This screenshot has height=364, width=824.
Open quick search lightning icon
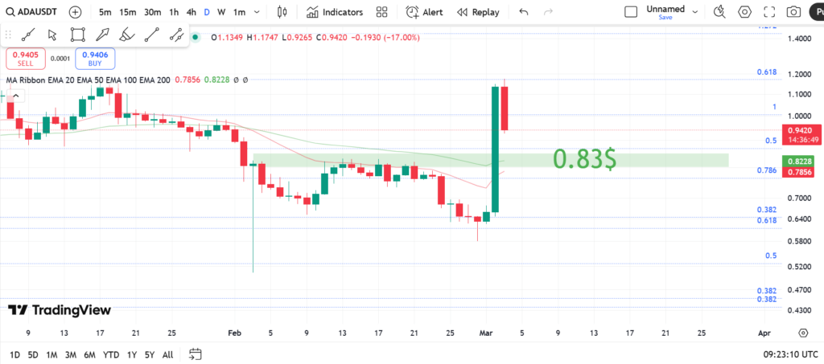click(719, 12)
